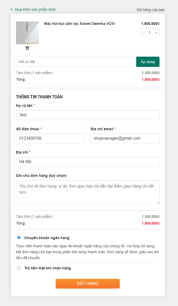Click the minus icon to decrease quantity
Screen dimensions: 178x306
144,33
